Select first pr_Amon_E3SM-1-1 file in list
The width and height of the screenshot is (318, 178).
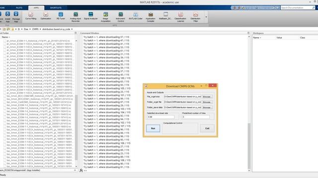tap(39, 41)
